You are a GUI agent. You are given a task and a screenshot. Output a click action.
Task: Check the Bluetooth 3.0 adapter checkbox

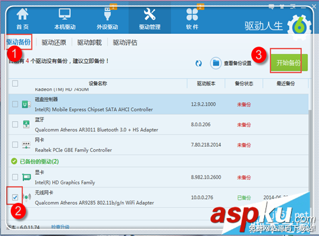[15, 124]
